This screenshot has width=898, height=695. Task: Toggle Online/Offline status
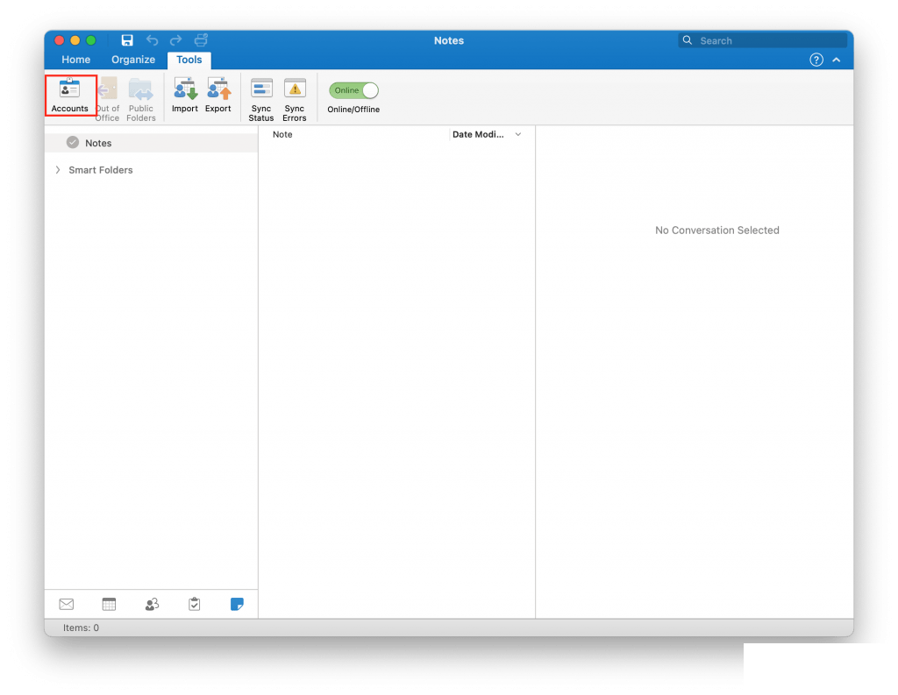353,90
